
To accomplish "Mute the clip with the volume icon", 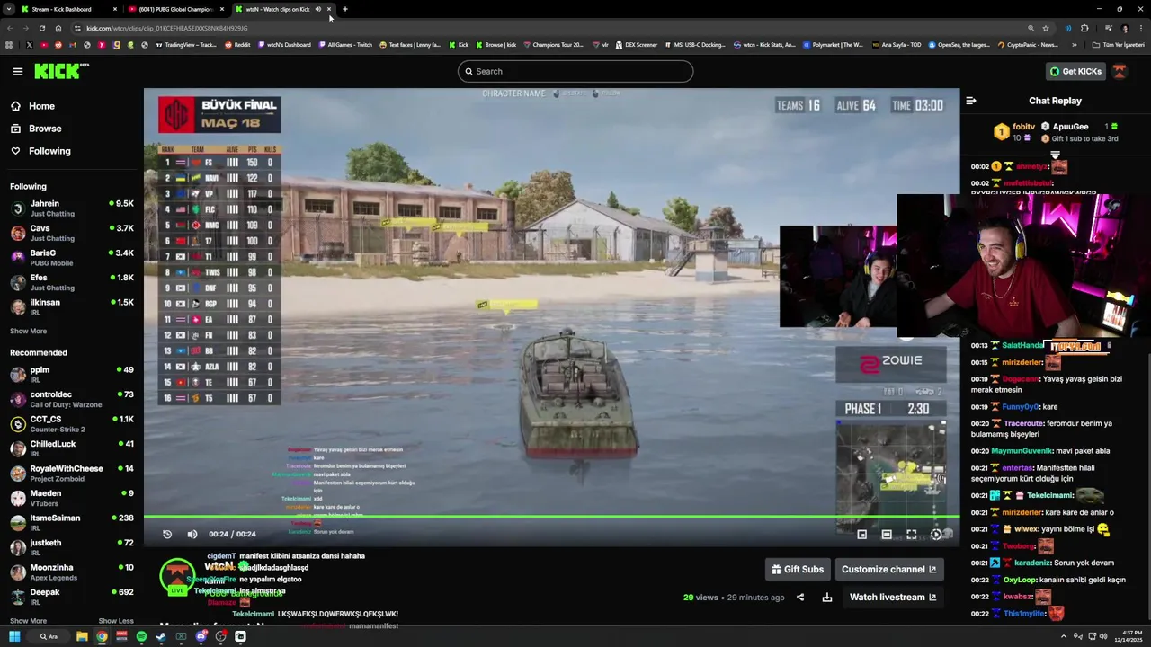I will [192, 534].
